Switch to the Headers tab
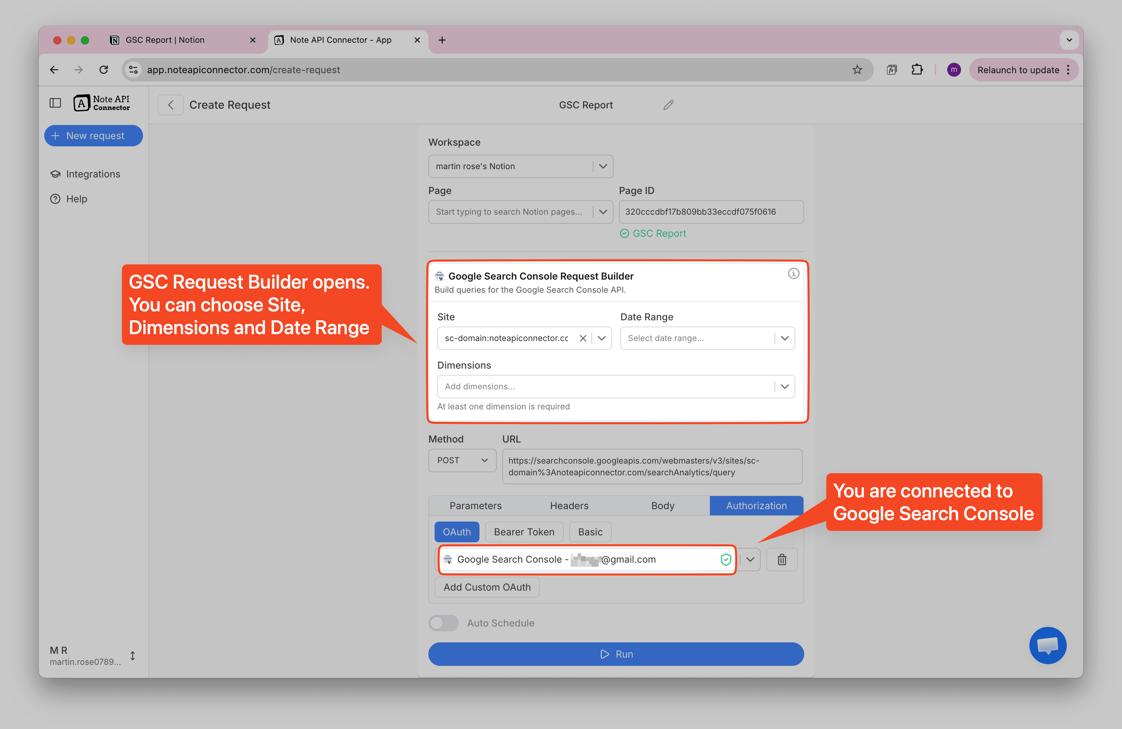This screenshot has width=1122, height=729. [x=569, y=505]
